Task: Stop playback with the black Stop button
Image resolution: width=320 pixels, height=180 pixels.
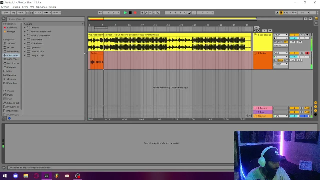Action: pos(130,12)
